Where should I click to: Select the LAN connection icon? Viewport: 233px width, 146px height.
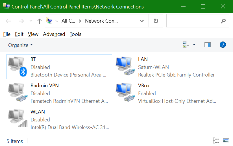tap(125, 66)
